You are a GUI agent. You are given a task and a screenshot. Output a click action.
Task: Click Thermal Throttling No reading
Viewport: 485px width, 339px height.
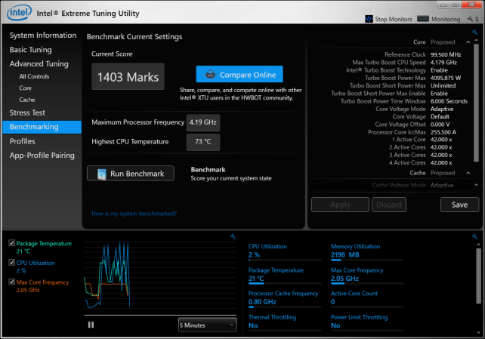pos(253,325)
